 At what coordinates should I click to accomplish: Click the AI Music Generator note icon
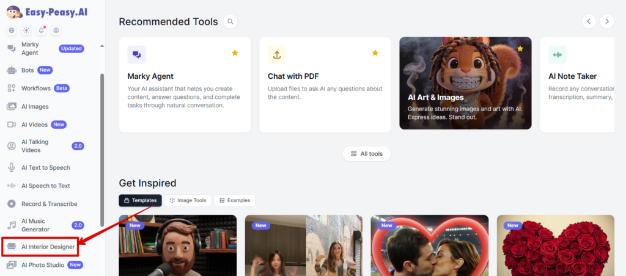(12, 225)
